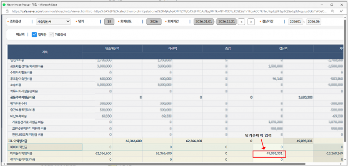
Task: Click the 과목 column header
Action: pos(45,52)
